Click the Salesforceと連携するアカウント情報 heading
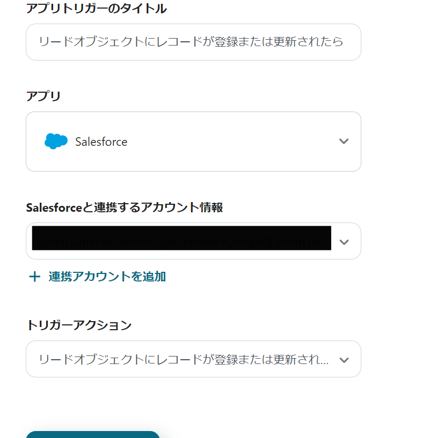The image size is (422, 438). coord(124,207)
